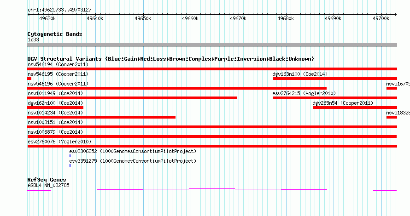This screenshot has width=410, height=216.
Task: Open variant nsv546195 (Cooper2011) label
Action: pyautogui.click(x=58, y=74)
